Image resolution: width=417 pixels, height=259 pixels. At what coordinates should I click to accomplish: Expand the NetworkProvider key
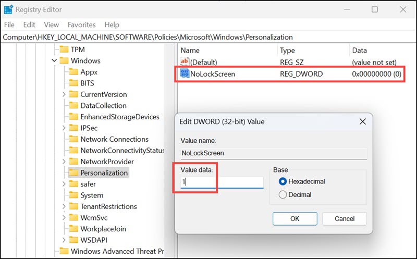tap(64, 162)
